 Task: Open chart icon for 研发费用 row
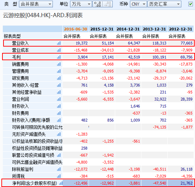[59, 78]
